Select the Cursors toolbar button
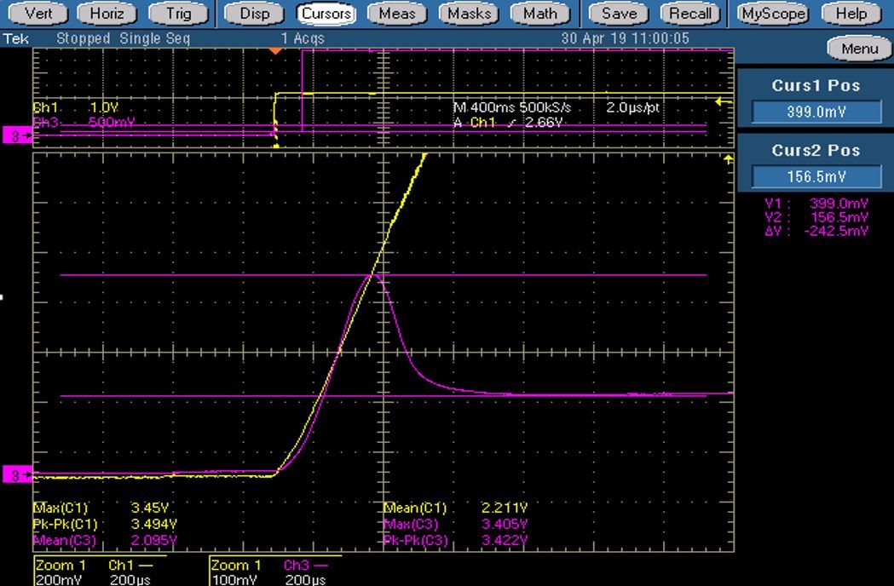Screen dimensions: 894x586 326,13
